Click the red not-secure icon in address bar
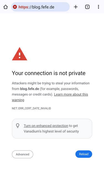Image resolution: width=104 pixels, height=170 pixels. (x=15, y=7)
